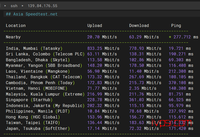Select Bangkok upload 173.32

pos(95,77)
